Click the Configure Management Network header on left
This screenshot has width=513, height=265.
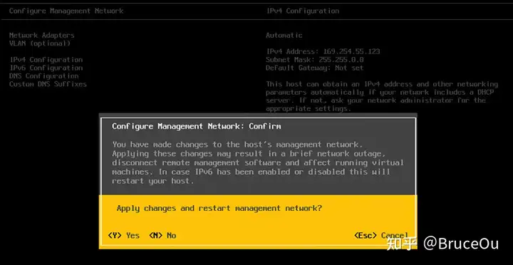point(66,11)
